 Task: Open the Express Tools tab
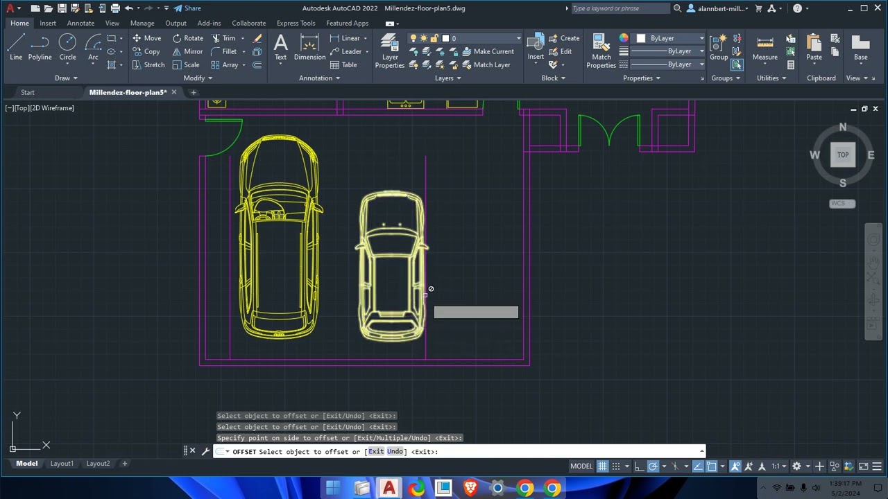[x=296, y=23]
